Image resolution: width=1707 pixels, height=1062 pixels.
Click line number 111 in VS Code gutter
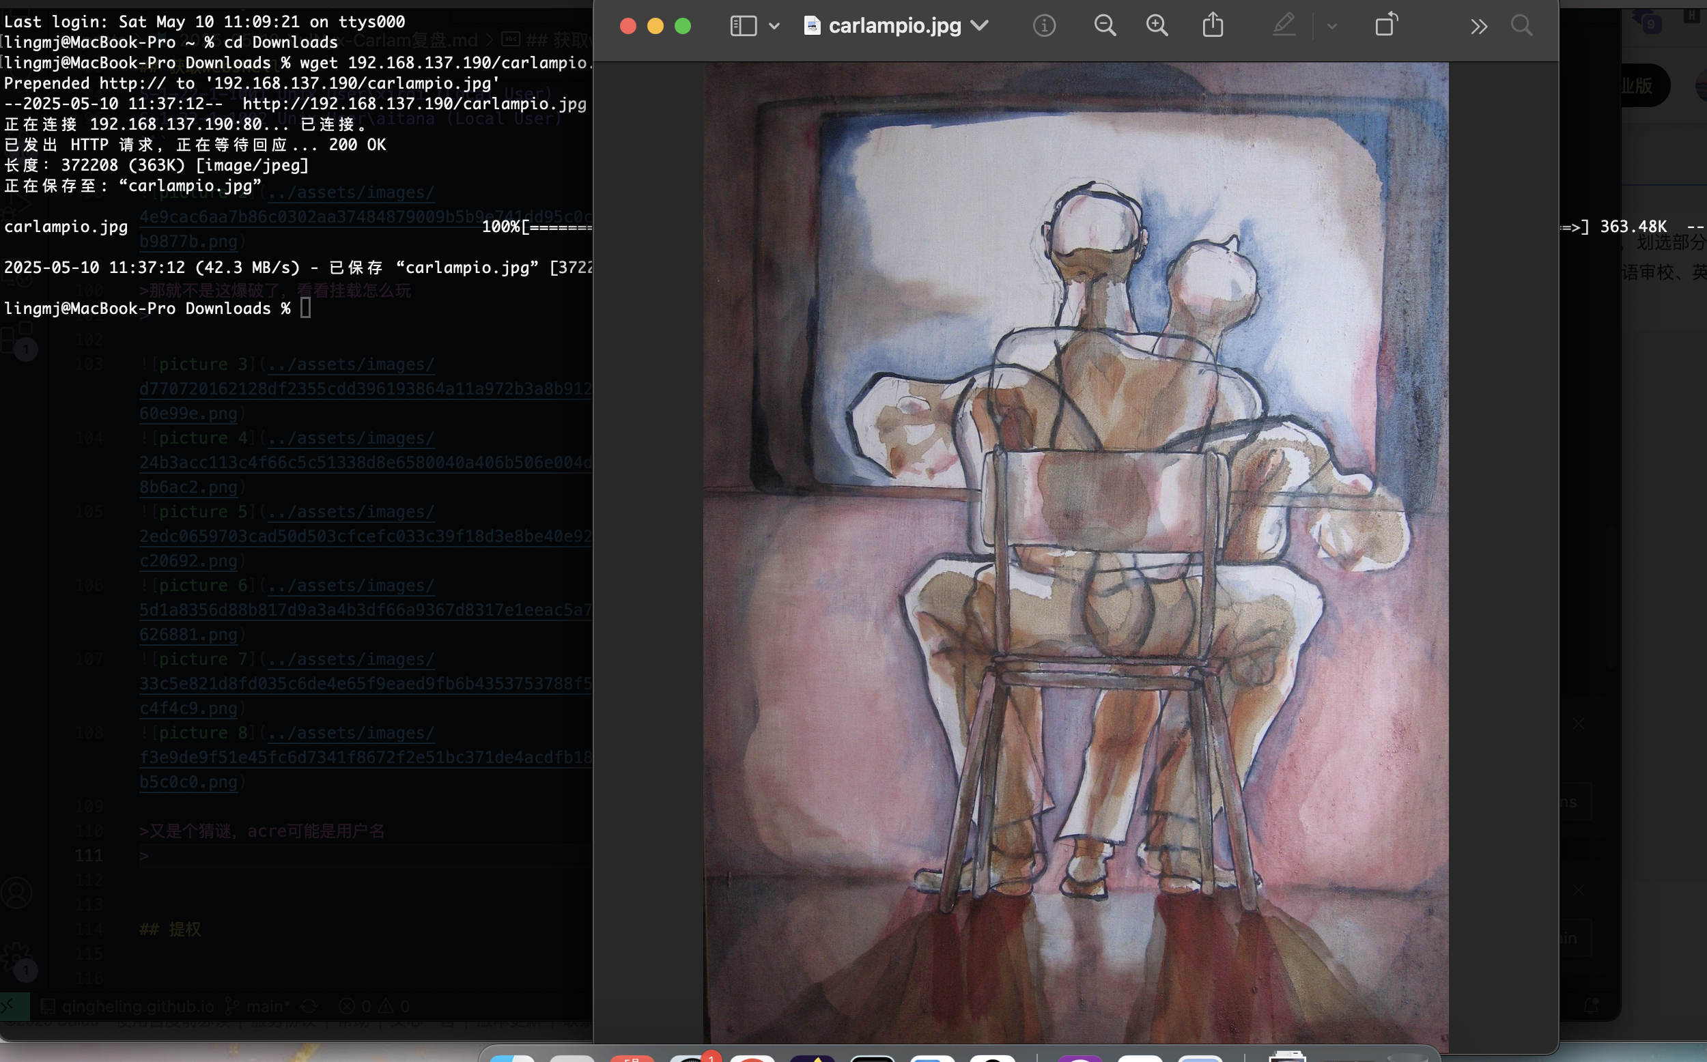89,855
